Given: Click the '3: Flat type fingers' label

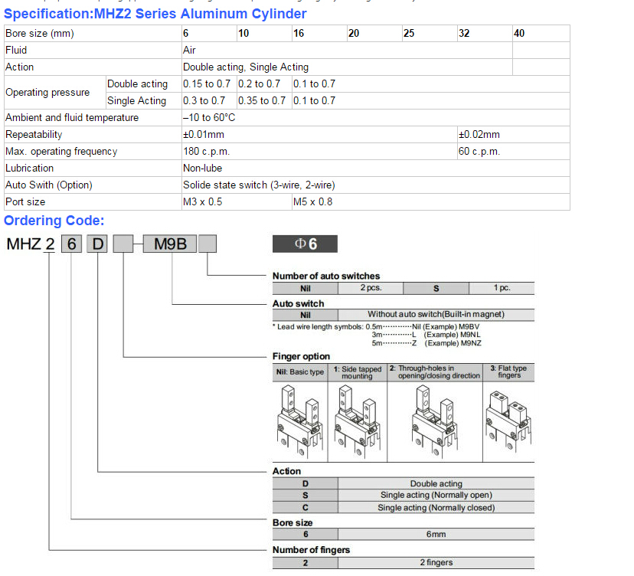Looking at the screenshot, I should click(508, 371).
